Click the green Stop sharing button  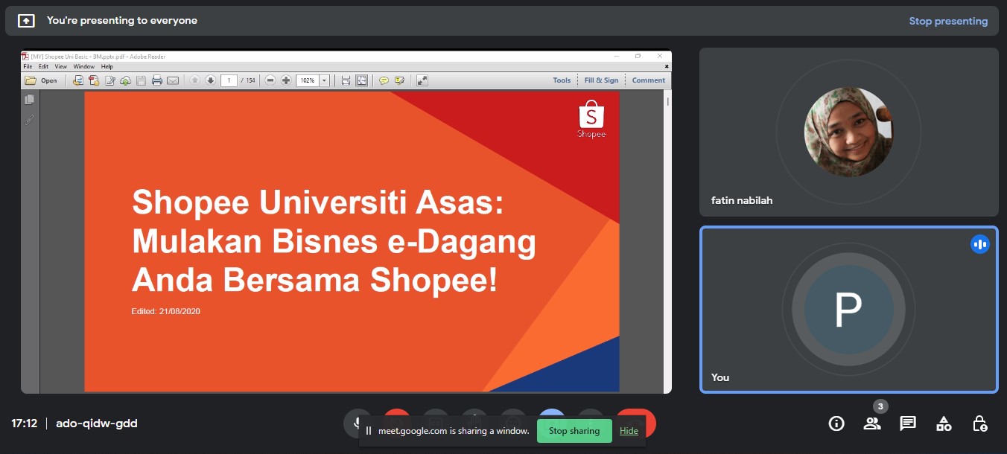click(574, 431)
